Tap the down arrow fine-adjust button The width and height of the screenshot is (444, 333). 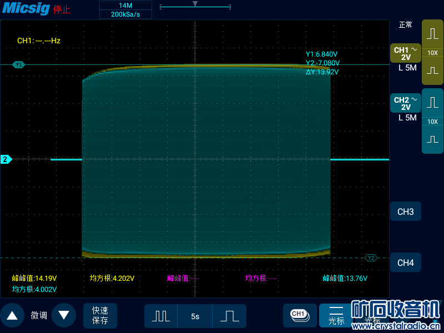click(64, 315)
